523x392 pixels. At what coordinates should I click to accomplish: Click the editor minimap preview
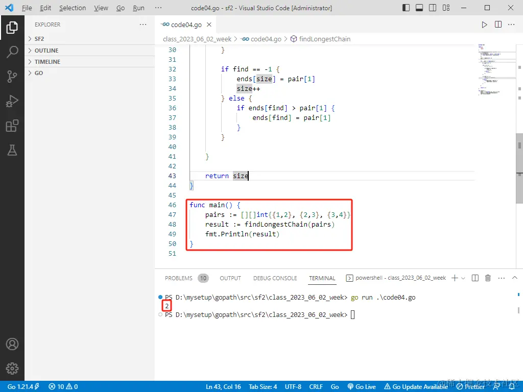(x=496, y=70)
